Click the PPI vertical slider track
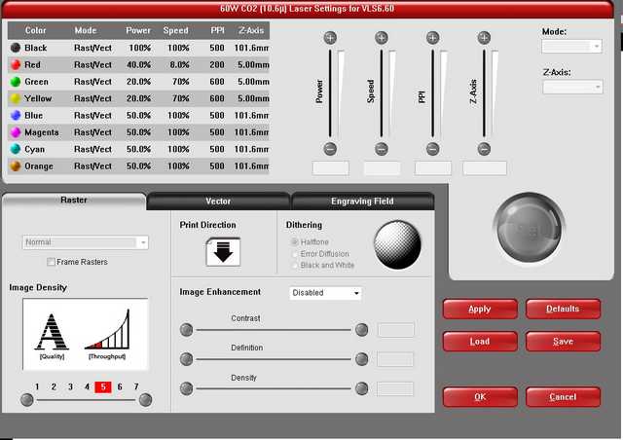Image resolution: width=623 pixels, height=440 pixels. tap(432, 93)
